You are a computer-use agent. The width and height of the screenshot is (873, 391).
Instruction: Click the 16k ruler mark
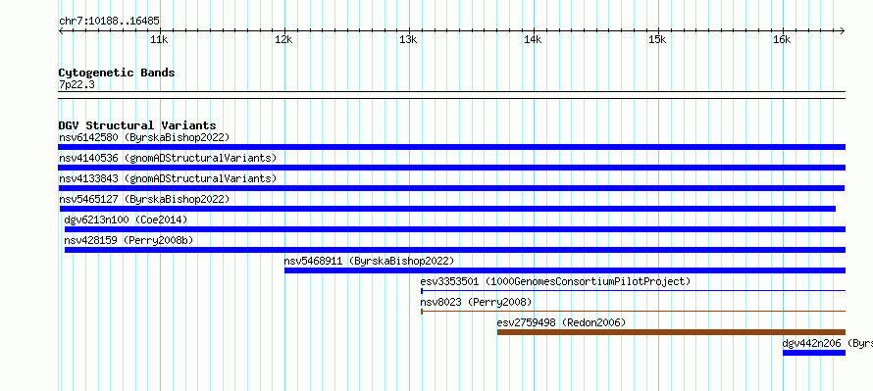click(782, 39)
